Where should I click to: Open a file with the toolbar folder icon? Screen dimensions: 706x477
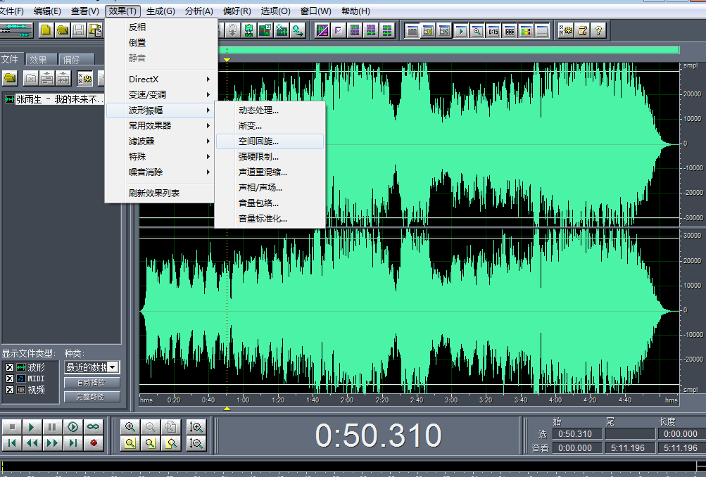click(62, 30)
